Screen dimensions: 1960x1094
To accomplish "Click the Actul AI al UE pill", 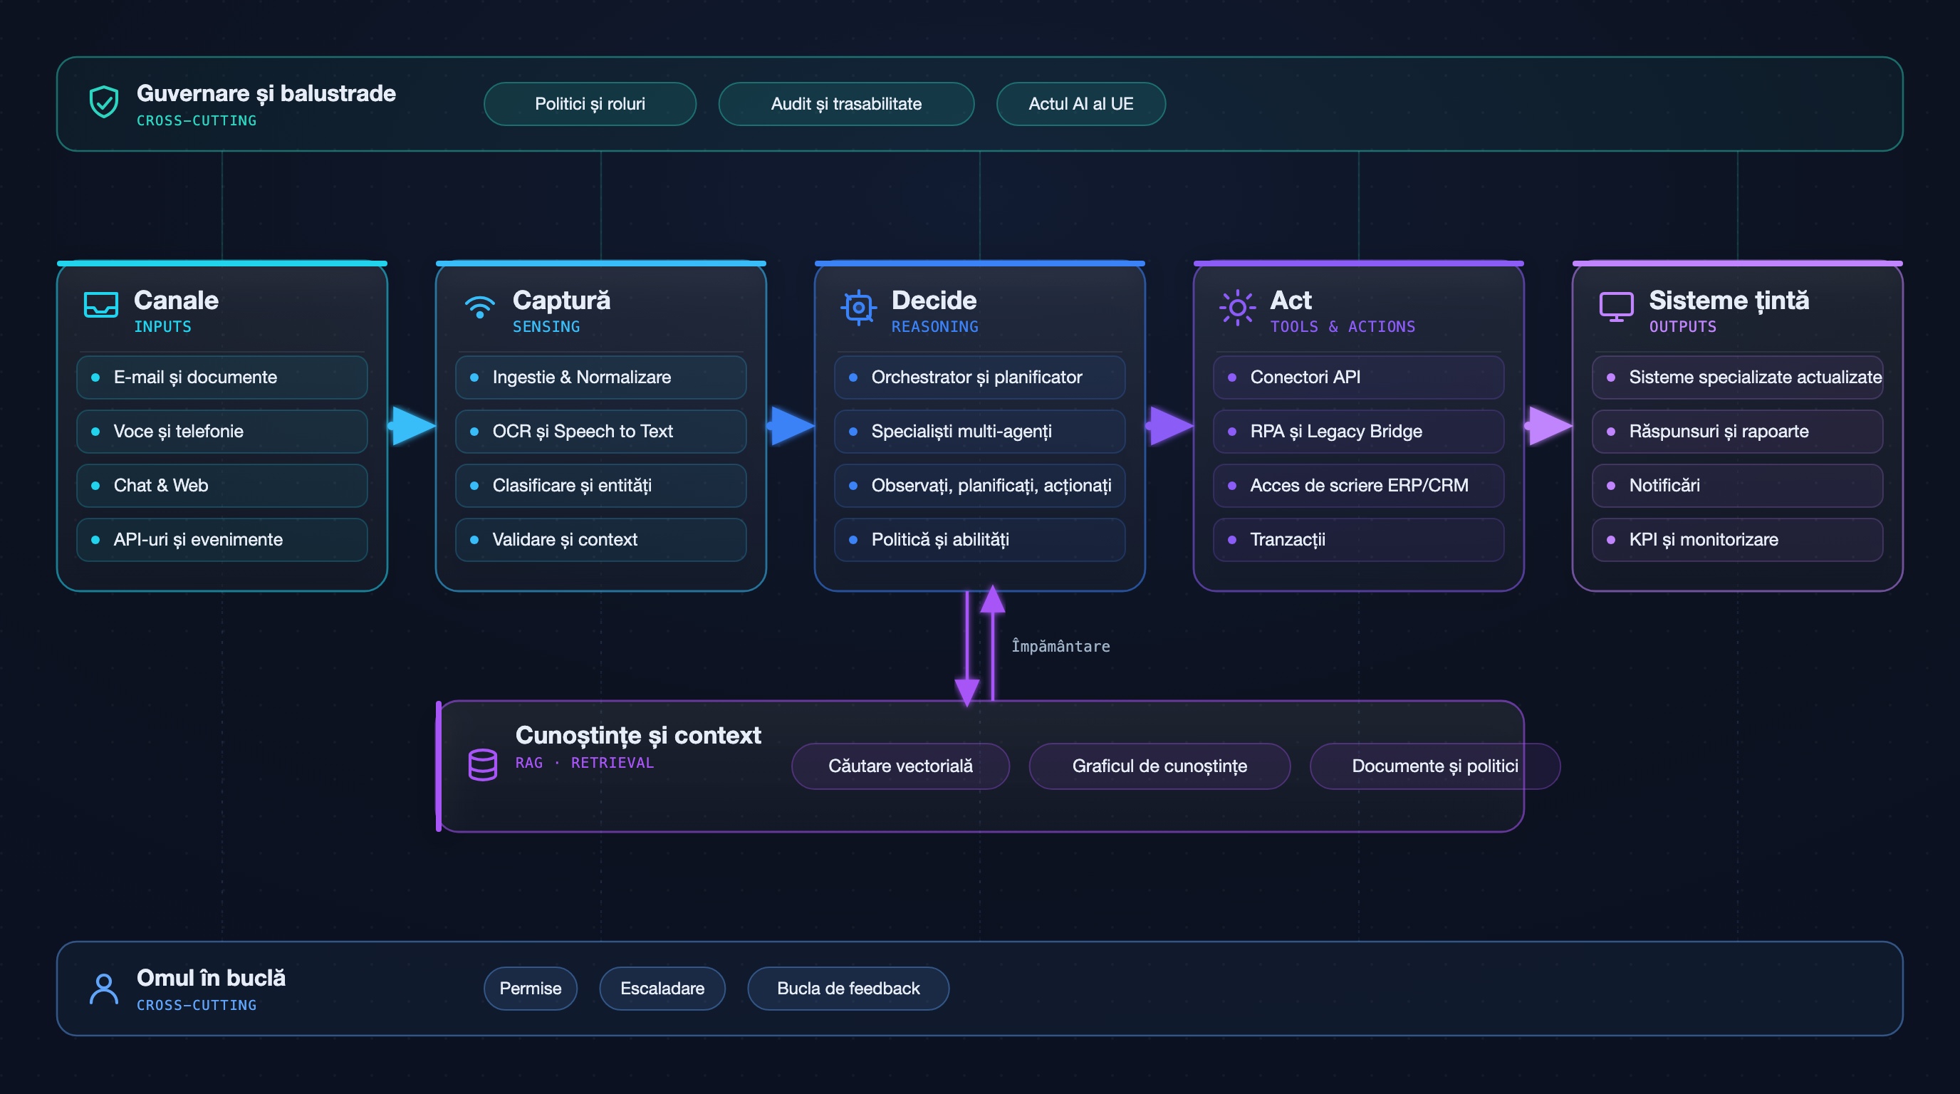I will click(x=1080, y=104).
